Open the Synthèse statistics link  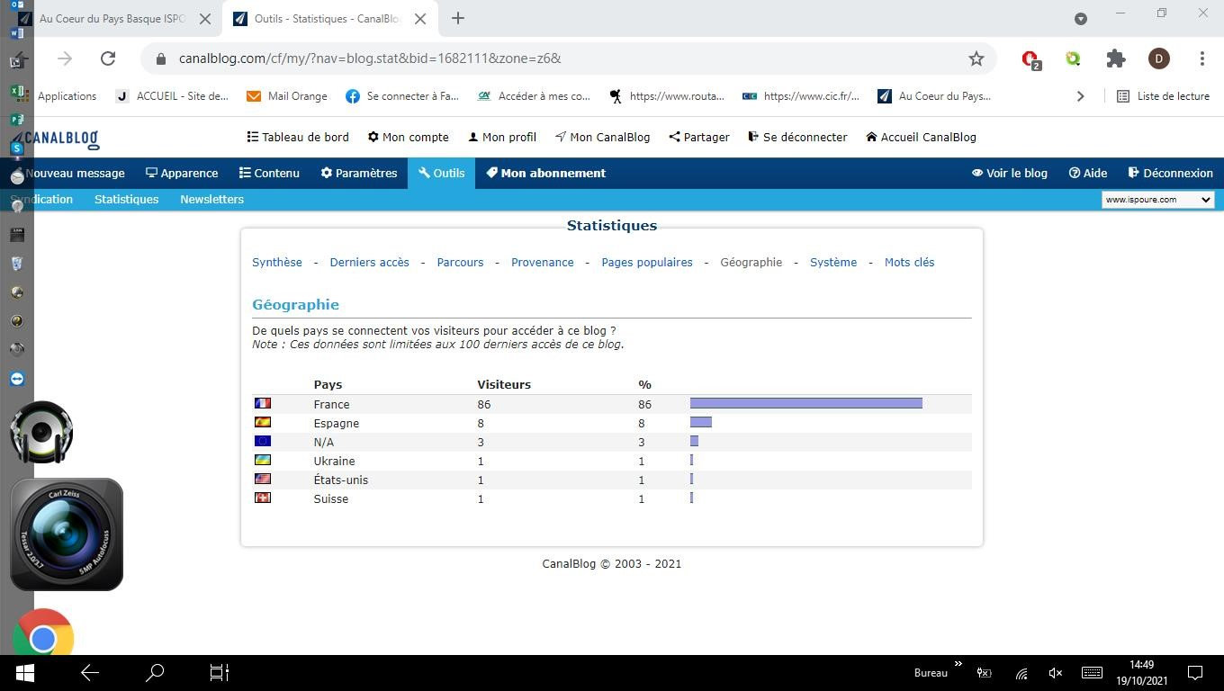(x=277, y=263)
